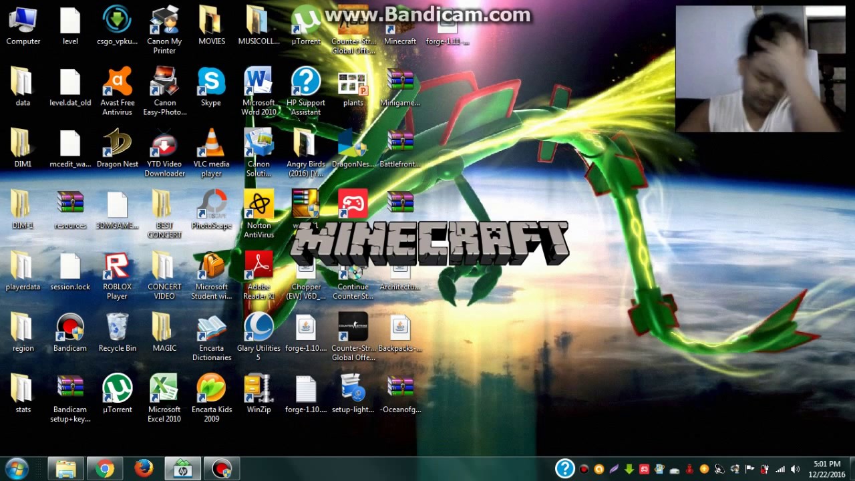Screen dimensions: 855x481
Task: Launch Dragon Nest game shortcut
Action: [118, 148]
